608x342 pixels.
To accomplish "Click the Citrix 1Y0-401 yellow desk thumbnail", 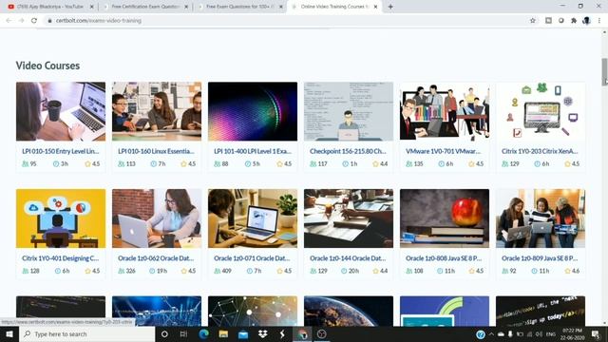I will 61,218.
